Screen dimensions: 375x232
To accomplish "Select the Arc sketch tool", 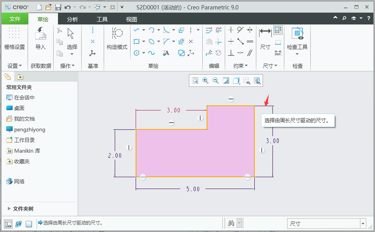I will click(x=151, y=30).
